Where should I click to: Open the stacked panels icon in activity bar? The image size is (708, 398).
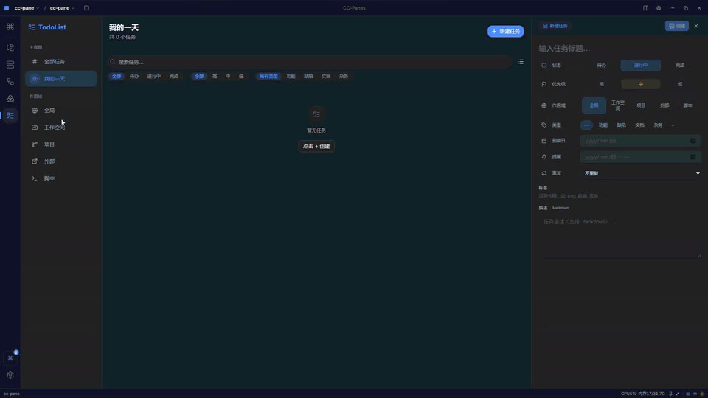10,65
